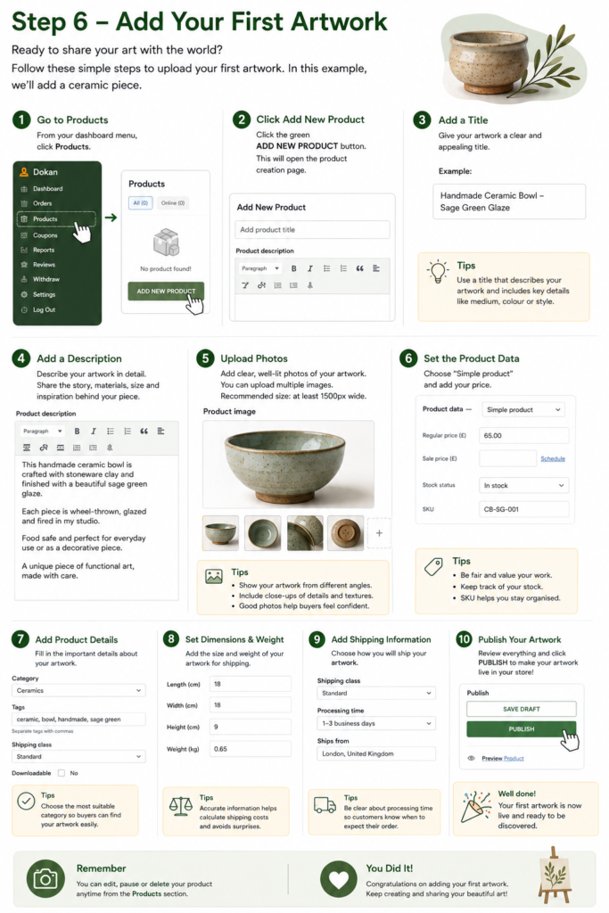Click the Dokan user logo icon

(24, 172)
